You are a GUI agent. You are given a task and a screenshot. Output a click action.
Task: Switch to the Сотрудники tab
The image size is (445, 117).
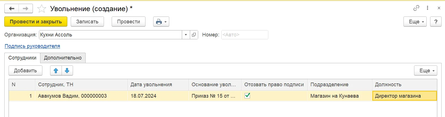tap(22, 58)
